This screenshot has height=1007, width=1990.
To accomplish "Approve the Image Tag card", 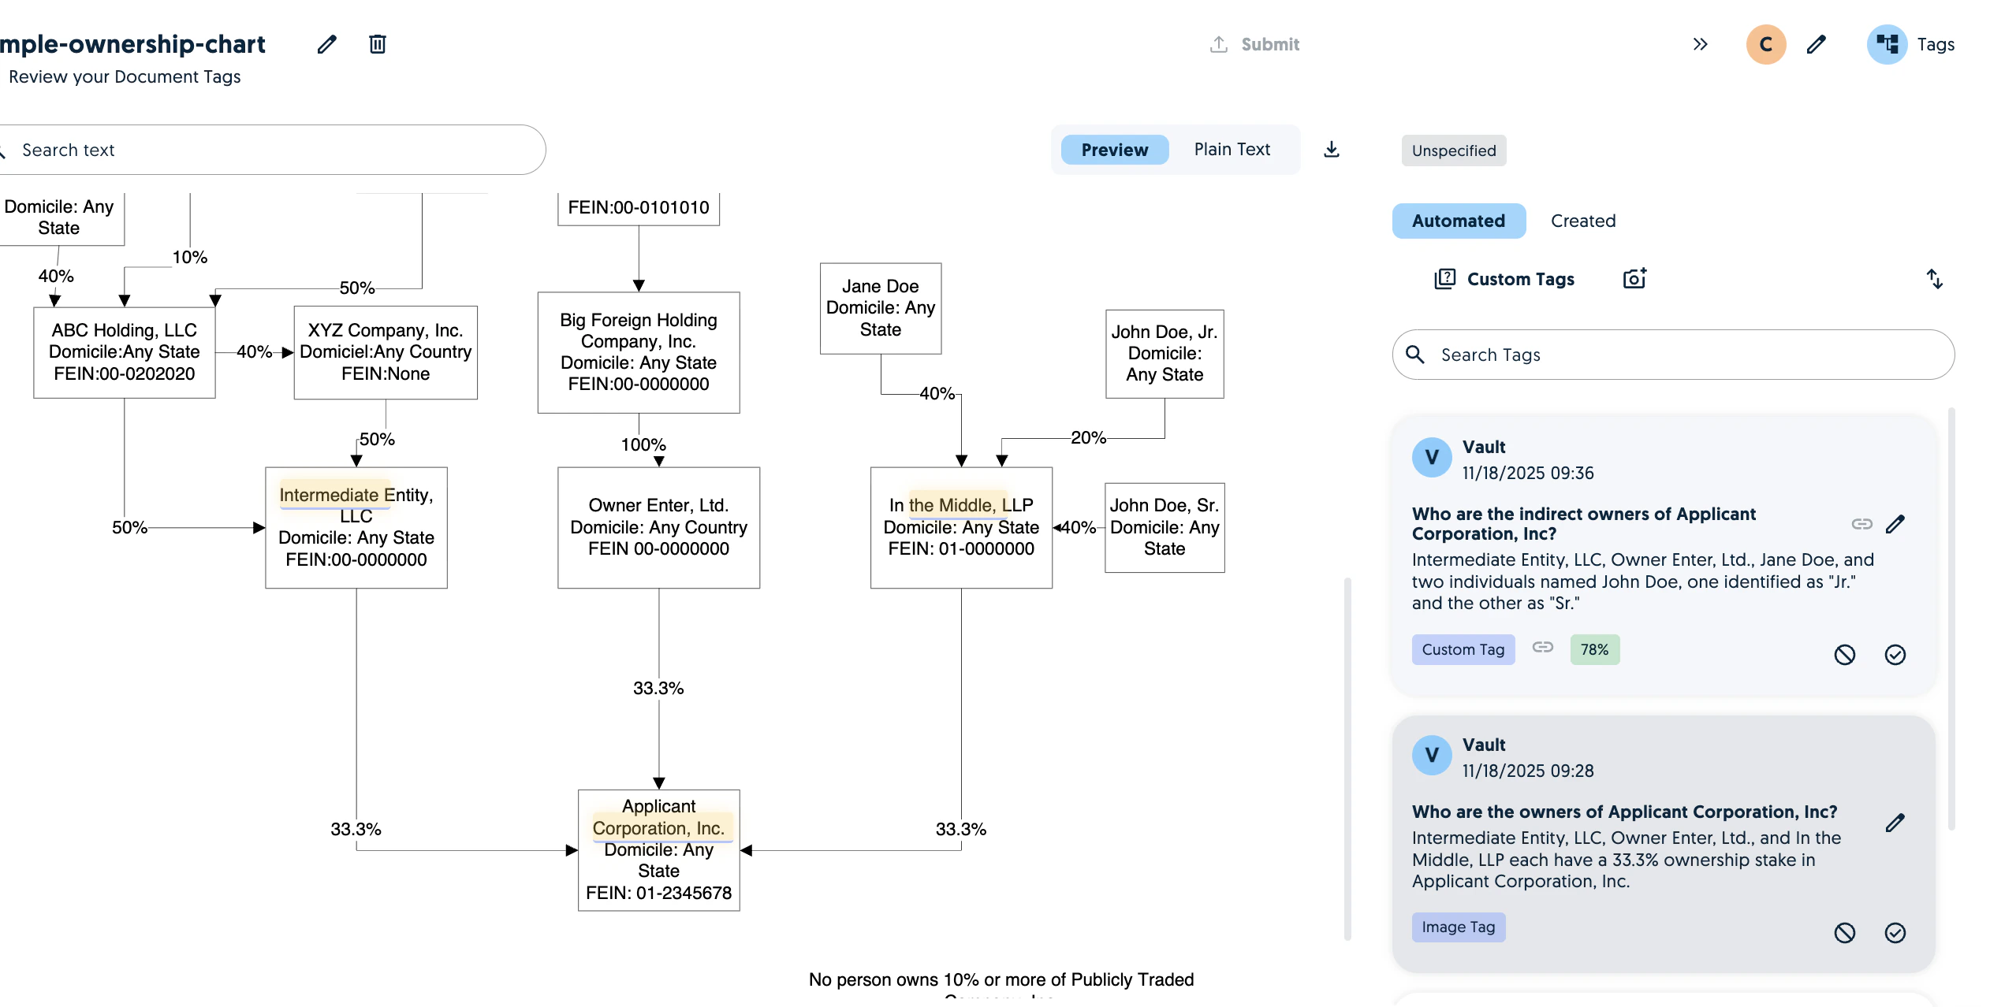I will (1895, 933).
